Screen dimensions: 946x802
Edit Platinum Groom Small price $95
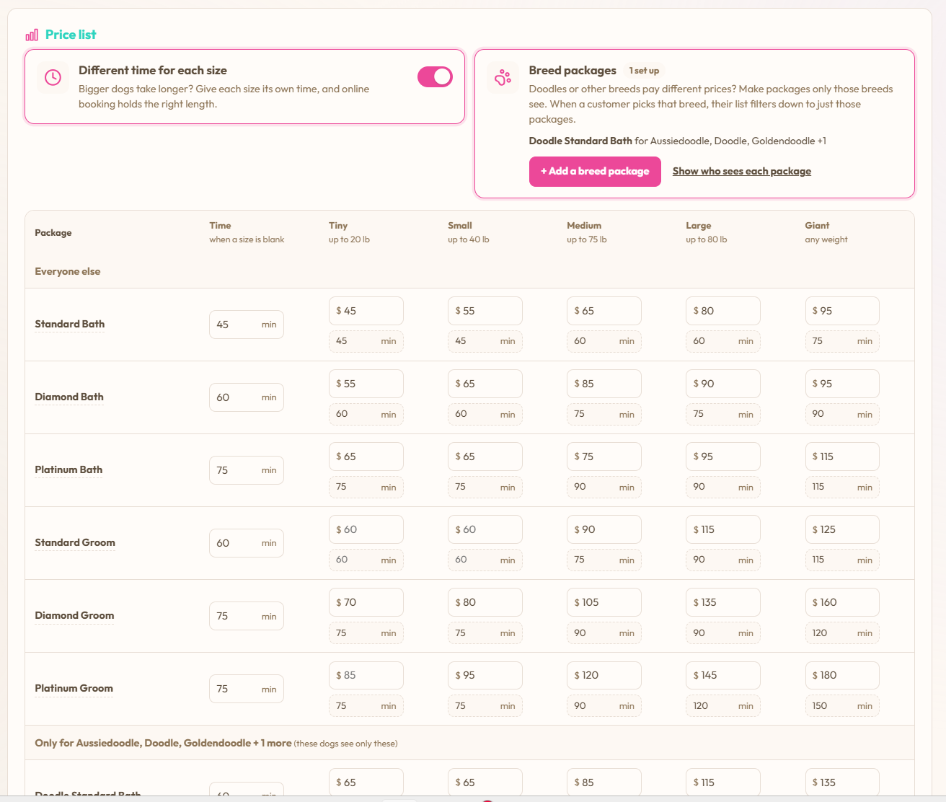coord(485,675)
